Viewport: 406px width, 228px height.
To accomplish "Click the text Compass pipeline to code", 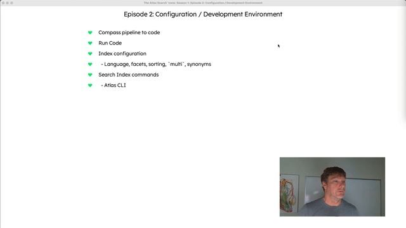I will 129,32.
